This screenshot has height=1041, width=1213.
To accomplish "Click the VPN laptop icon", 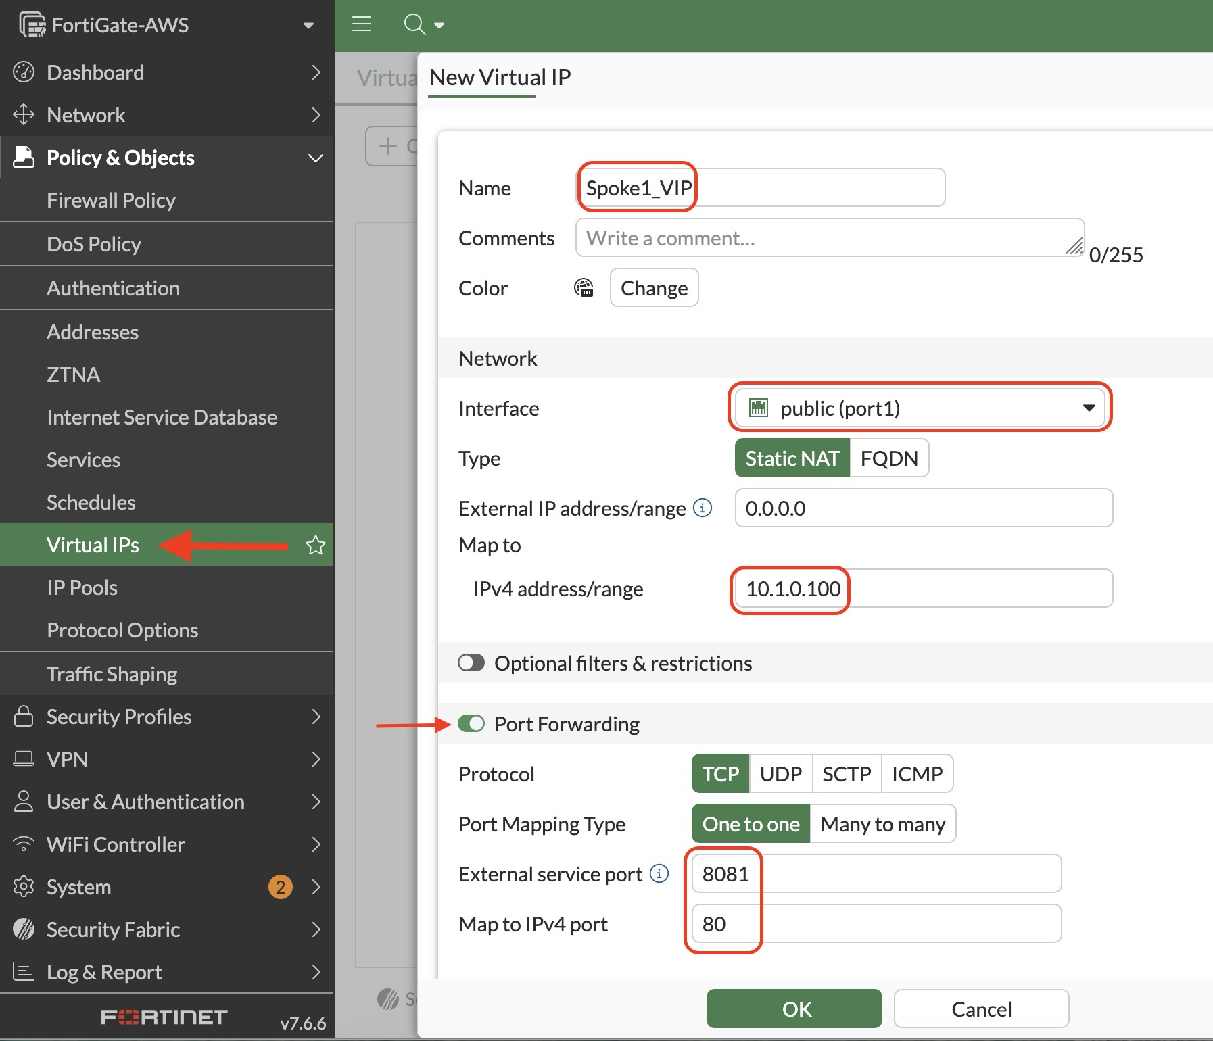I will click(24, 759).
